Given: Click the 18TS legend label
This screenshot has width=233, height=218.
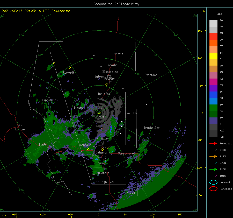Looking at the screenshot, I should click(x=223, y=176).
